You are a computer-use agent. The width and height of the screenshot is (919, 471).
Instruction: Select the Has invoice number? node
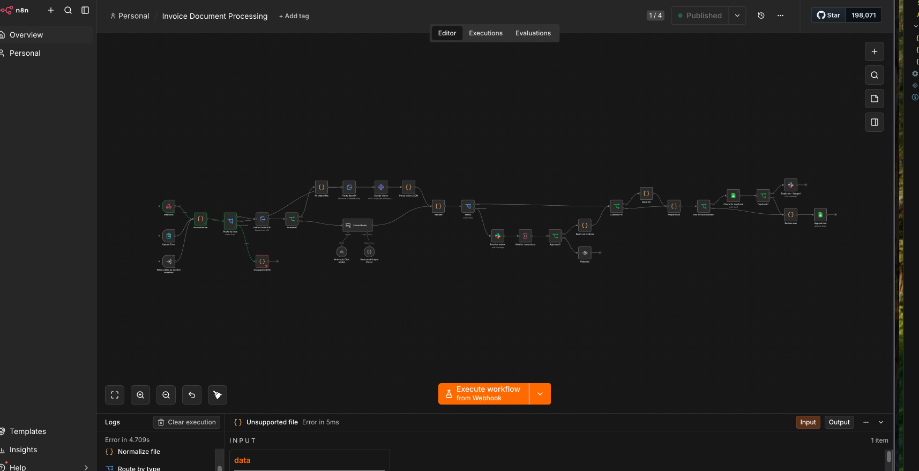[704, 206]
